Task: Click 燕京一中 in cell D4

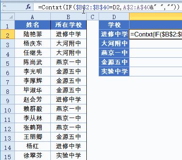Action: coord(114,53)
